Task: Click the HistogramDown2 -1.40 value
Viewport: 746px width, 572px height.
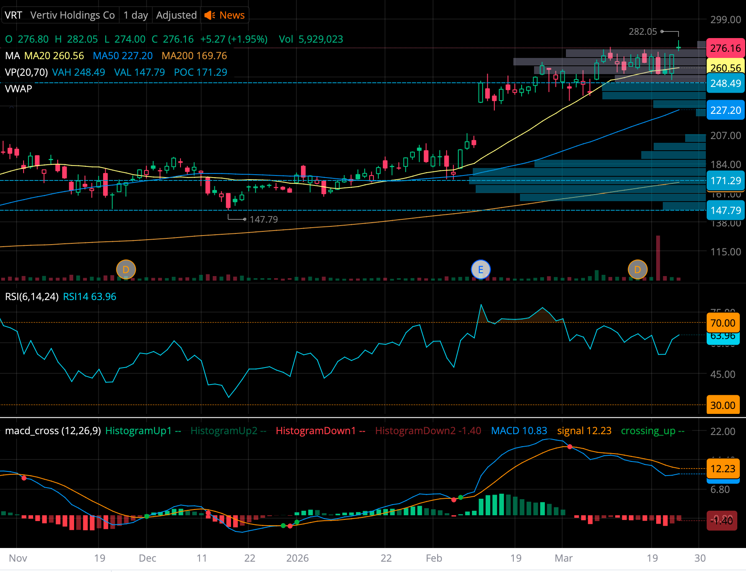Action: [x=428, y=431]
